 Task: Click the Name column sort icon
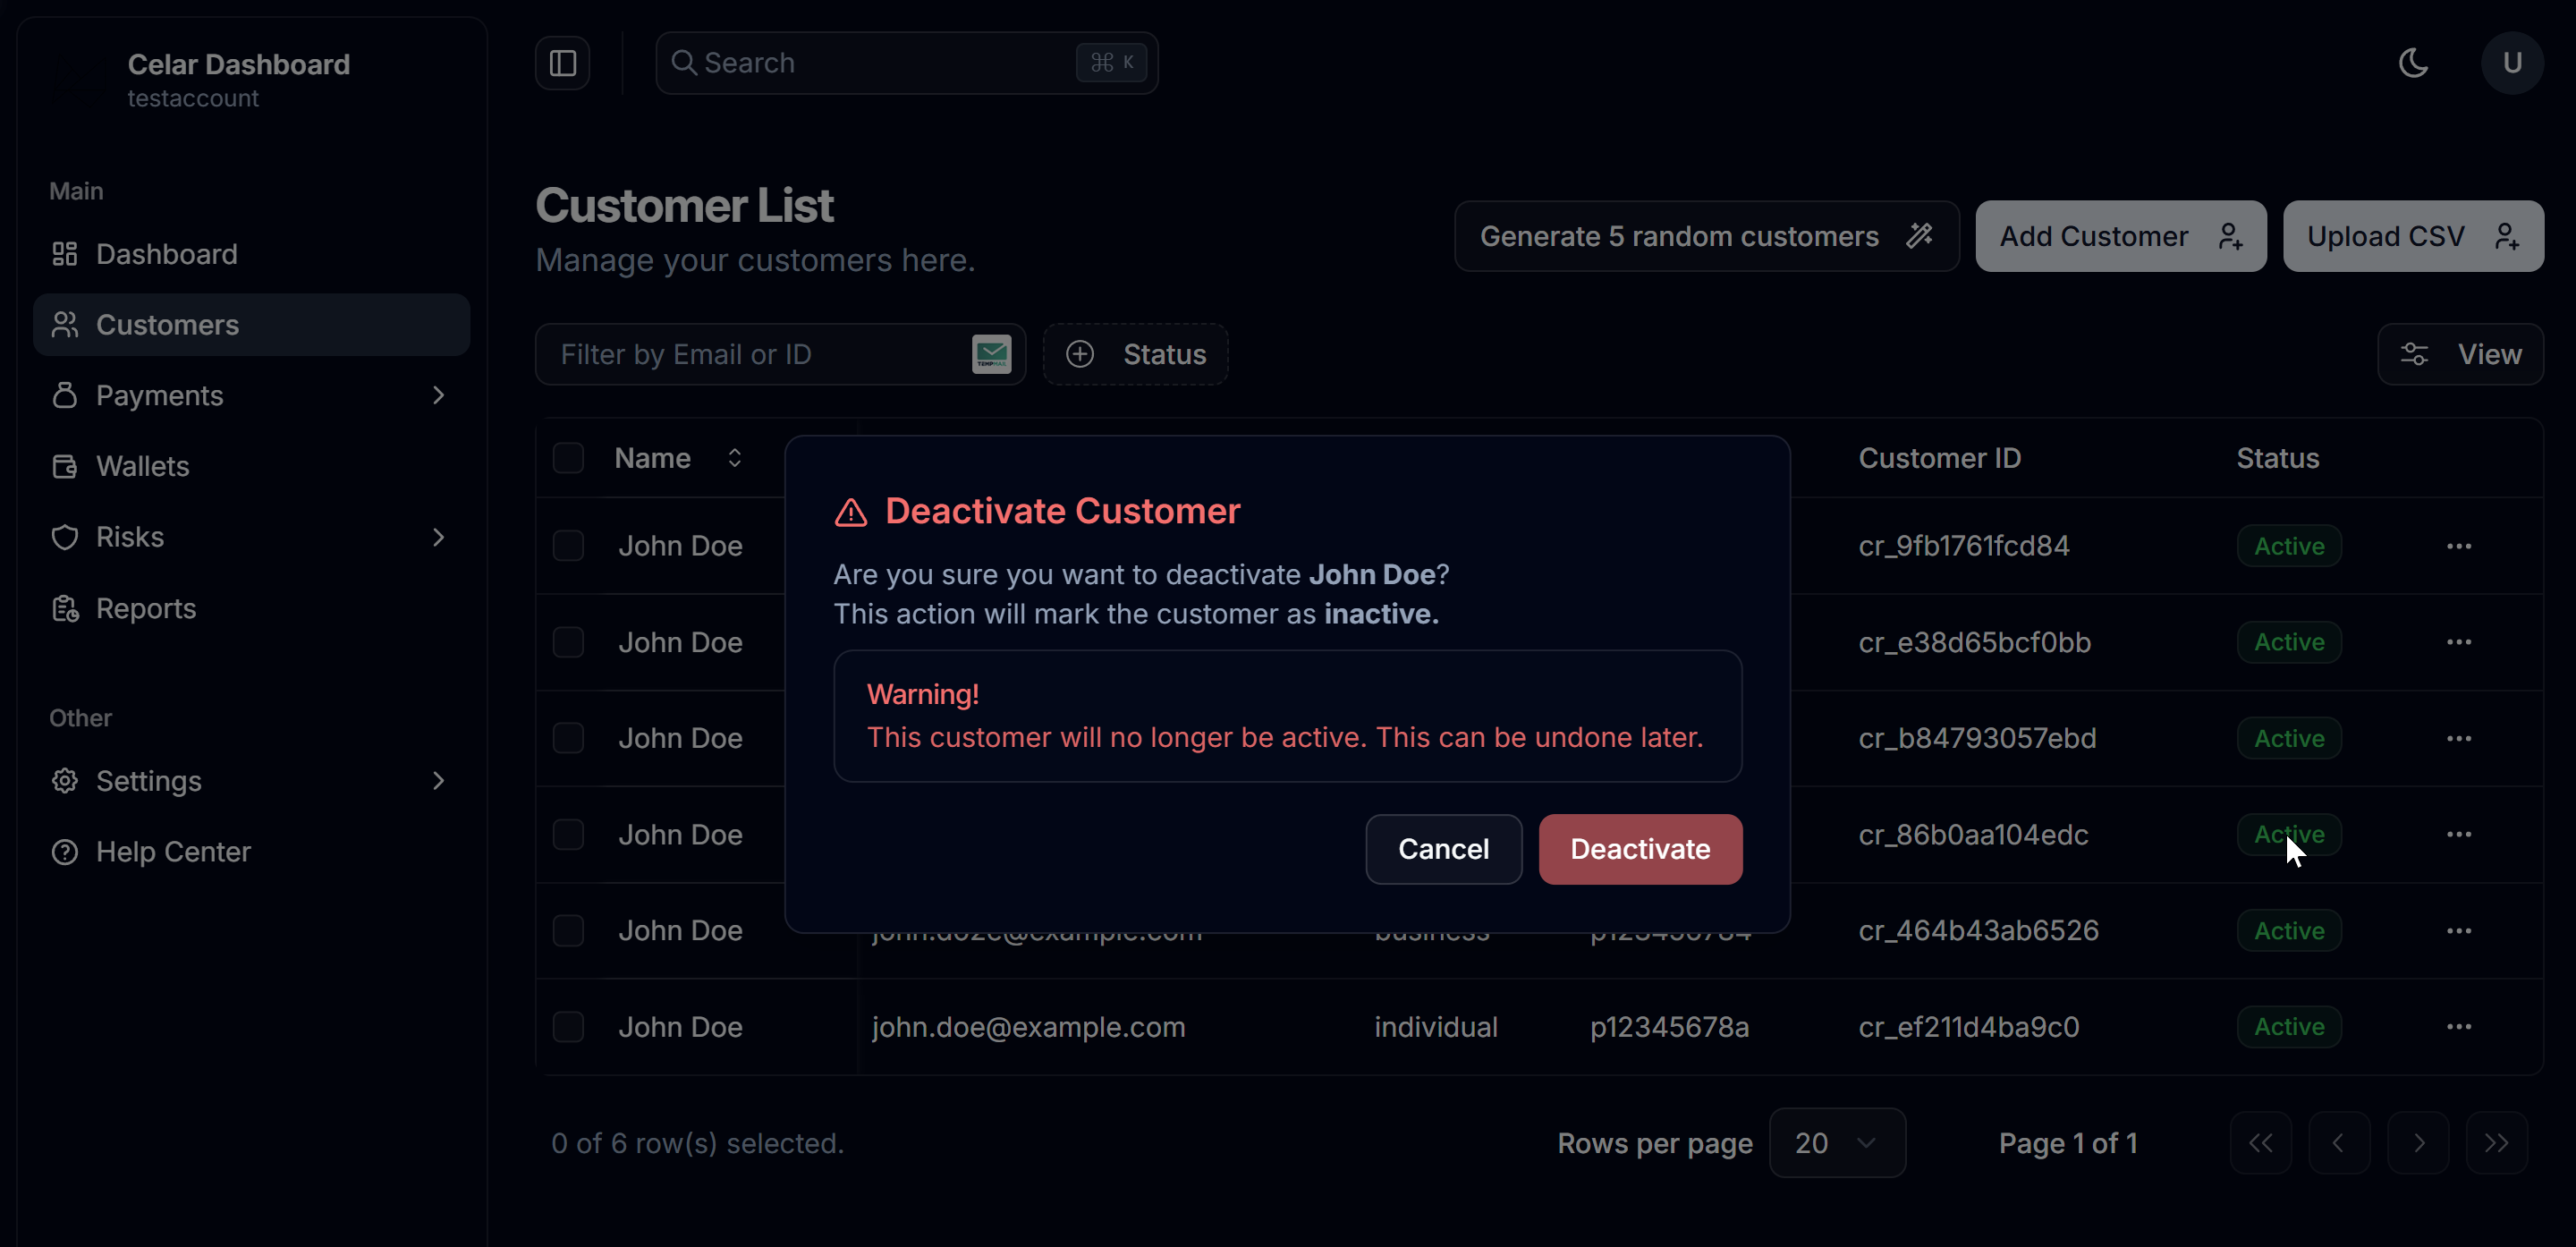[x=735, y=458]
